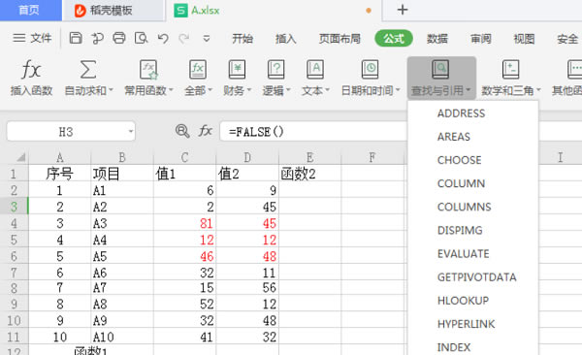Viewport: 582px width, 355px height.
Task: Open the Financial functions icon
Action: pyautogui.click(x=238, y=70)
